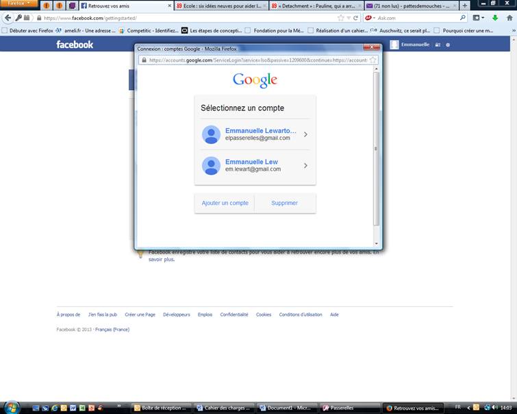Close the Google connexion popup window
The width and height of the screenshot is (517, 414).
click(372, 47)
